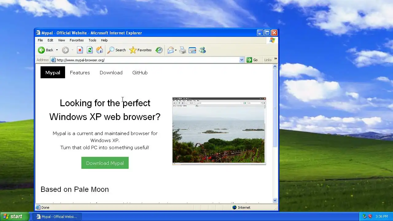Open the Edit menu

click(50, 40)
